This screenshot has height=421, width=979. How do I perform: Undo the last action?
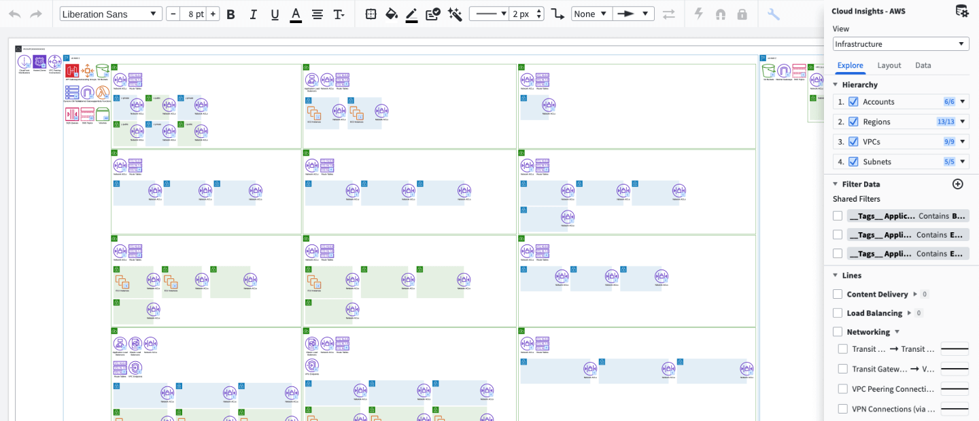click(15, 14)
